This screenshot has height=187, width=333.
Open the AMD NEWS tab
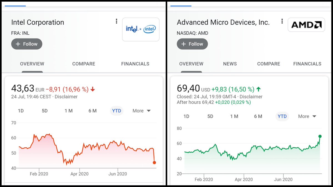[230, 64]
